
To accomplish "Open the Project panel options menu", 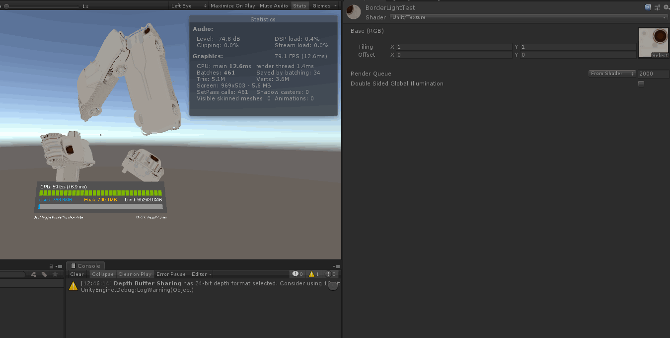I will (59, 266).
